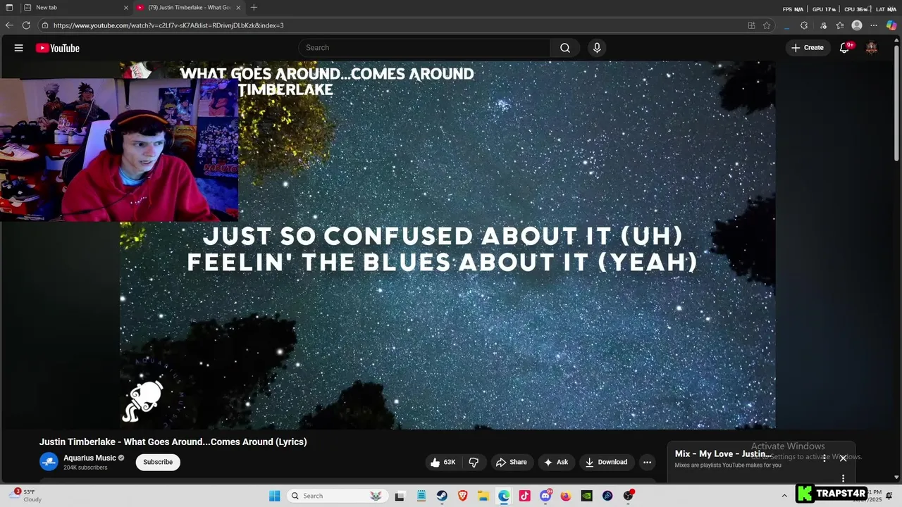Open the YouTube guide hamburger menu
Viewport: 902px width, 507px height.
[19, 48]
